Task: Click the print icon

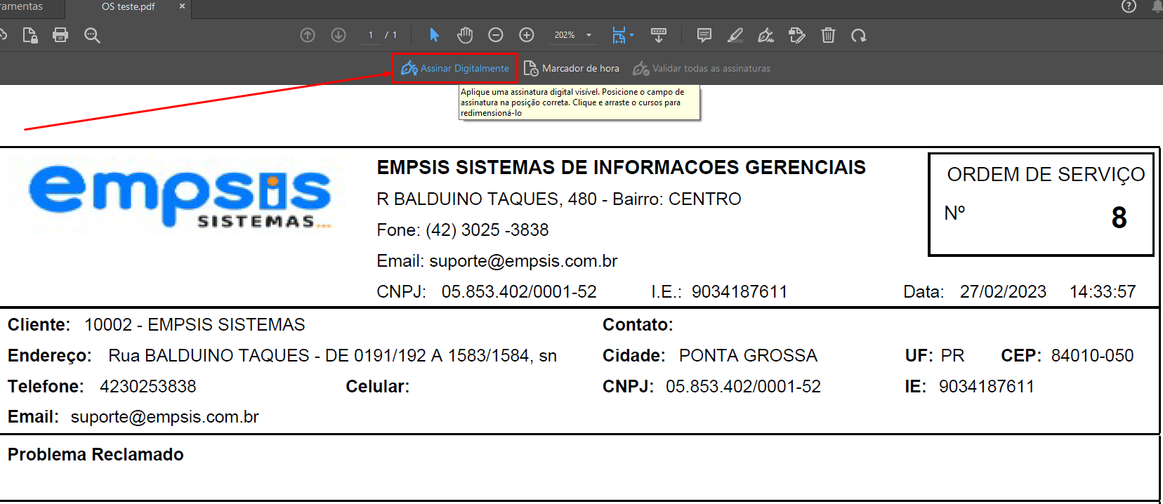Action: pyautogui.click(x=60, y=35)
